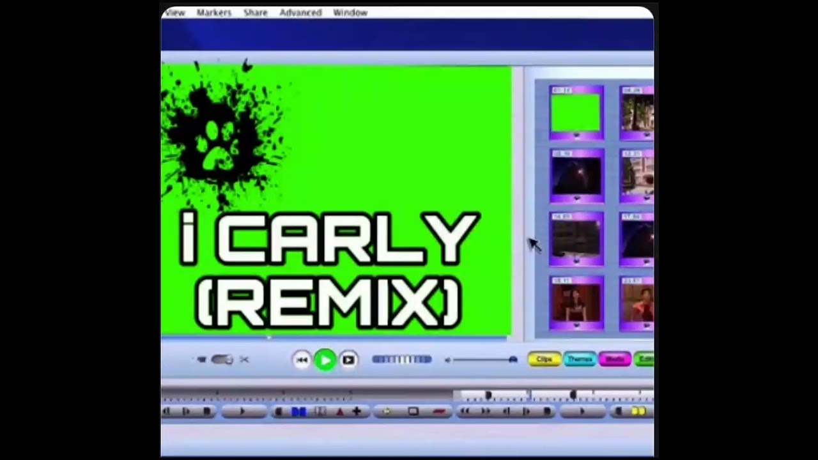Viewport: 818px width, 460px height.
Task: Click the step-forward icon before the bottom-left stop square
Action: coord(187,412)
